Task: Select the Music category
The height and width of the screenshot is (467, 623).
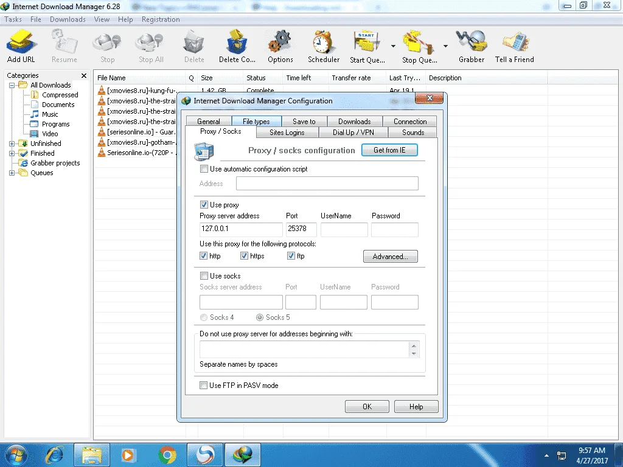Action: (44, 114)
